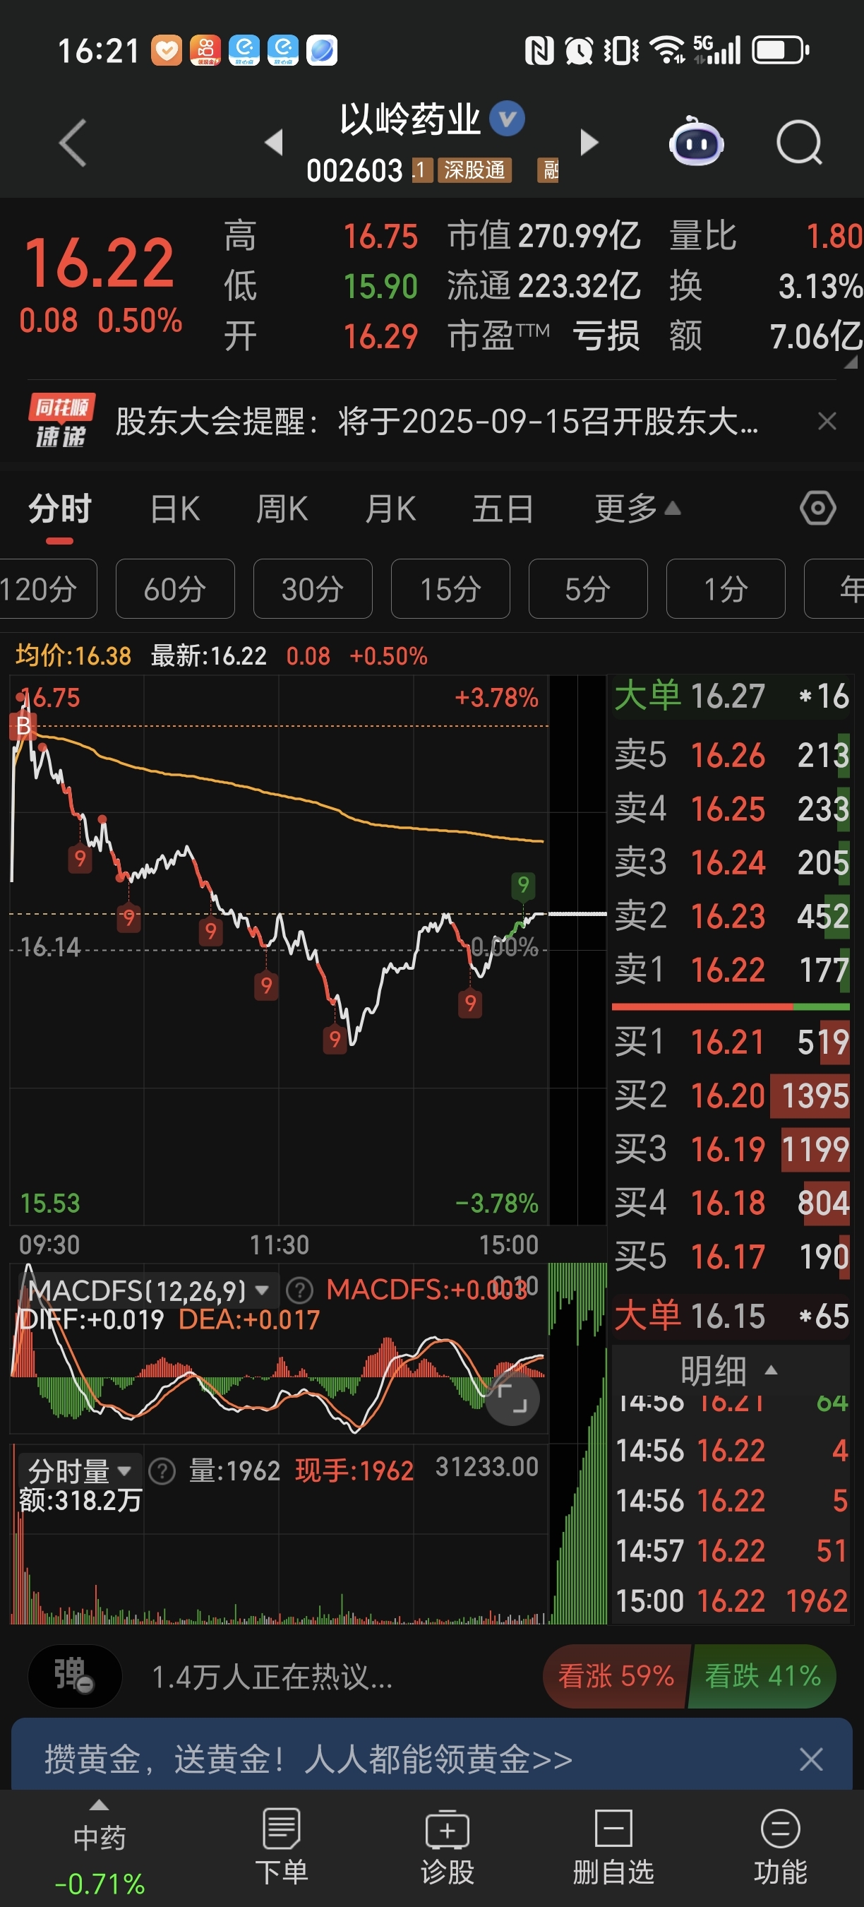
Task: Select the 分时 tab
Action: 60,509
